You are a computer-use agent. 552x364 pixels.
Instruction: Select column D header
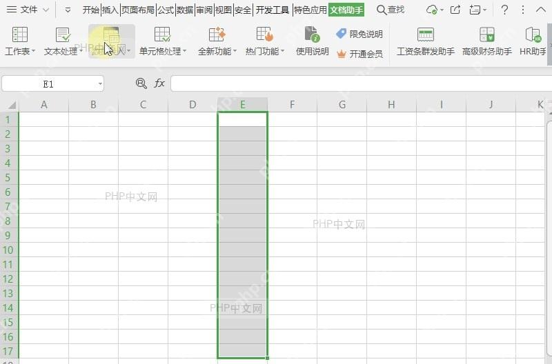point(193,105)
